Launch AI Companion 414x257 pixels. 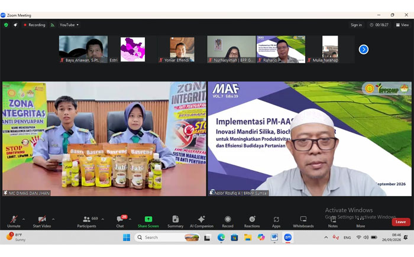(x=202, y=222)
